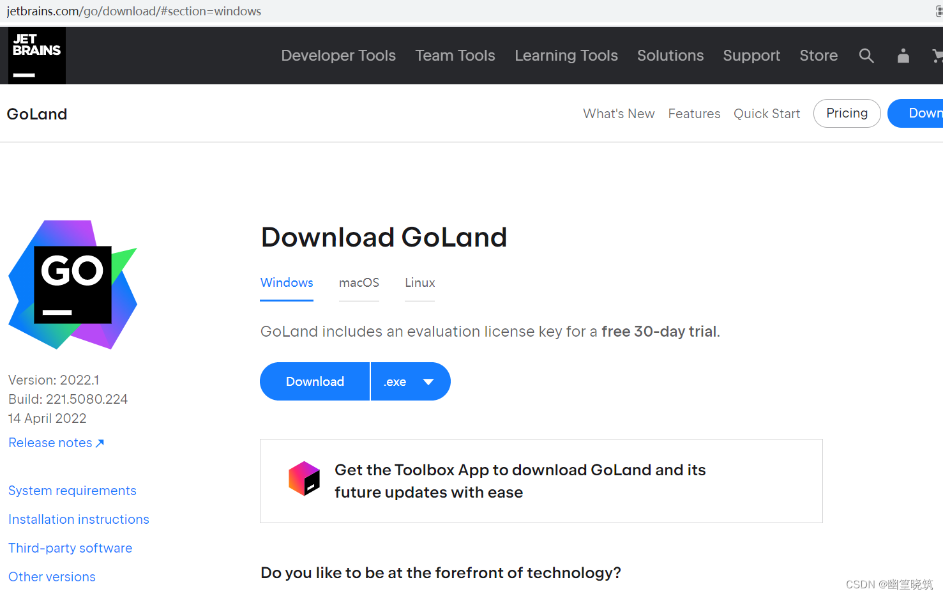Go to the Store link

click(819, 56)
